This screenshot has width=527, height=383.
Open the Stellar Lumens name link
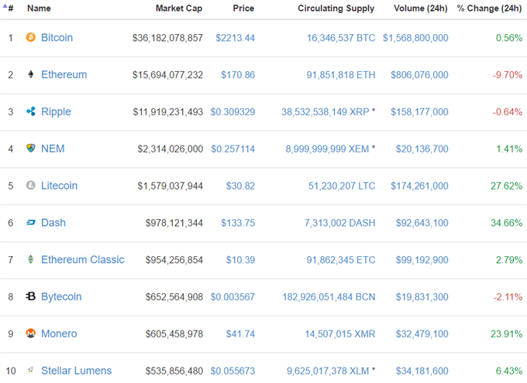tap(76, 371)
